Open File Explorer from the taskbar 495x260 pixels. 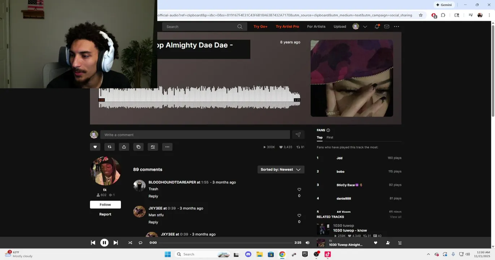[259, 254]
